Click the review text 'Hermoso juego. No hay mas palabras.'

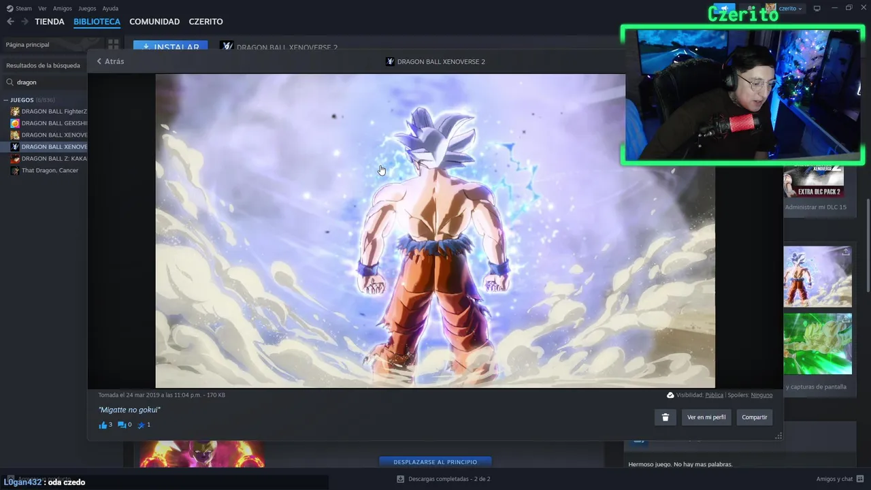(680, 464)
